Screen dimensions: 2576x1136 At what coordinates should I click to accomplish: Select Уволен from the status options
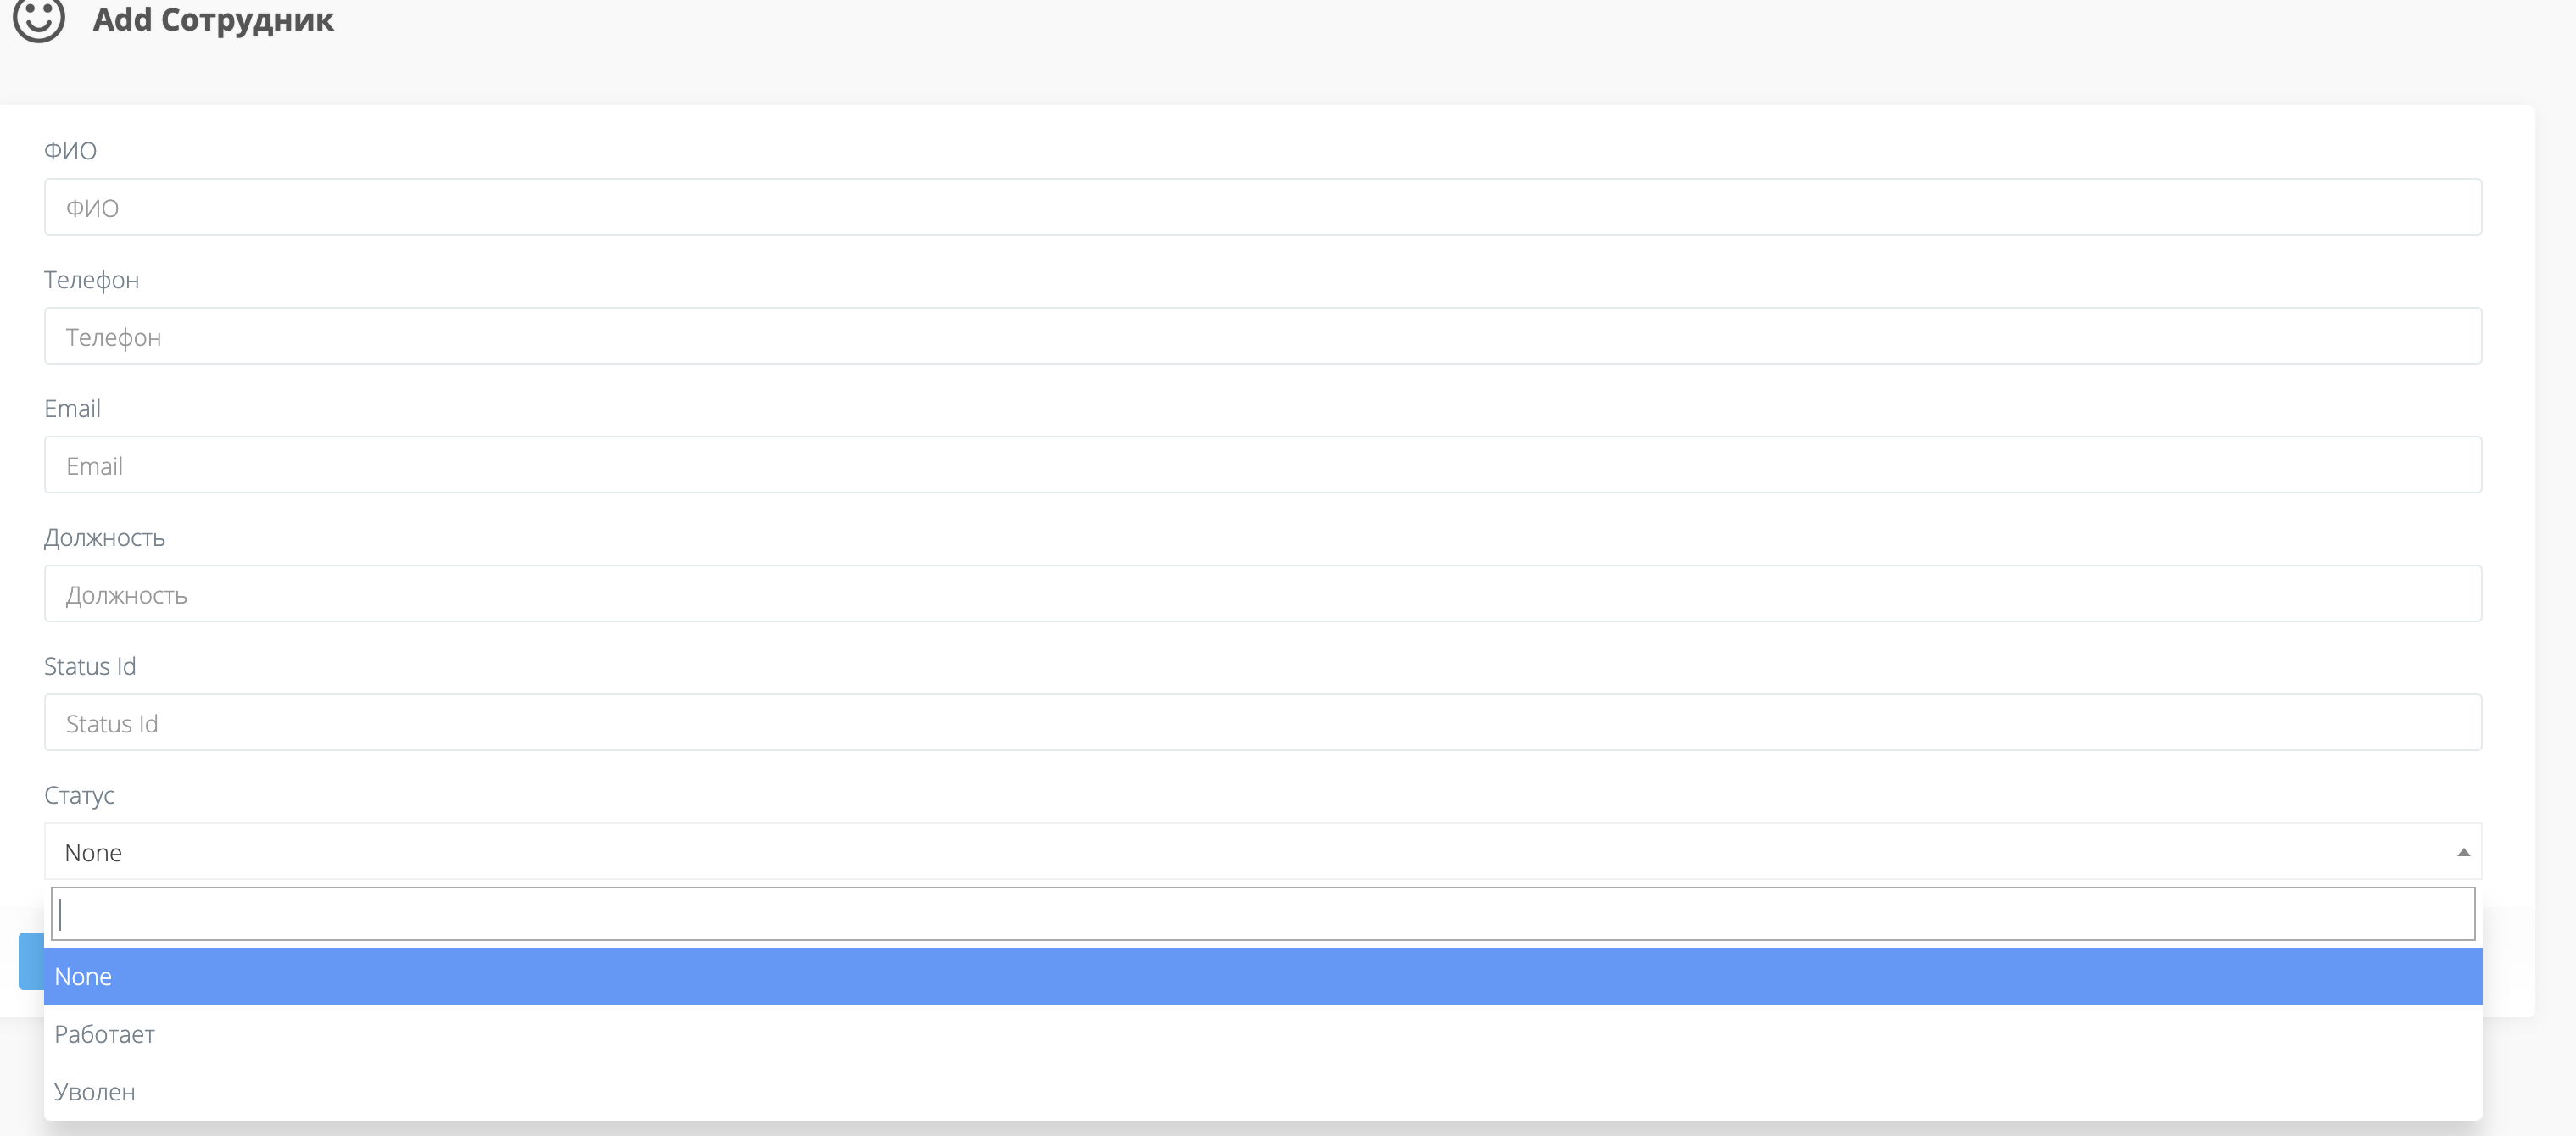tap(95, 1092)
